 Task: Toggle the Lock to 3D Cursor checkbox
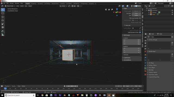pyautogui.click(x=140, y=30)
